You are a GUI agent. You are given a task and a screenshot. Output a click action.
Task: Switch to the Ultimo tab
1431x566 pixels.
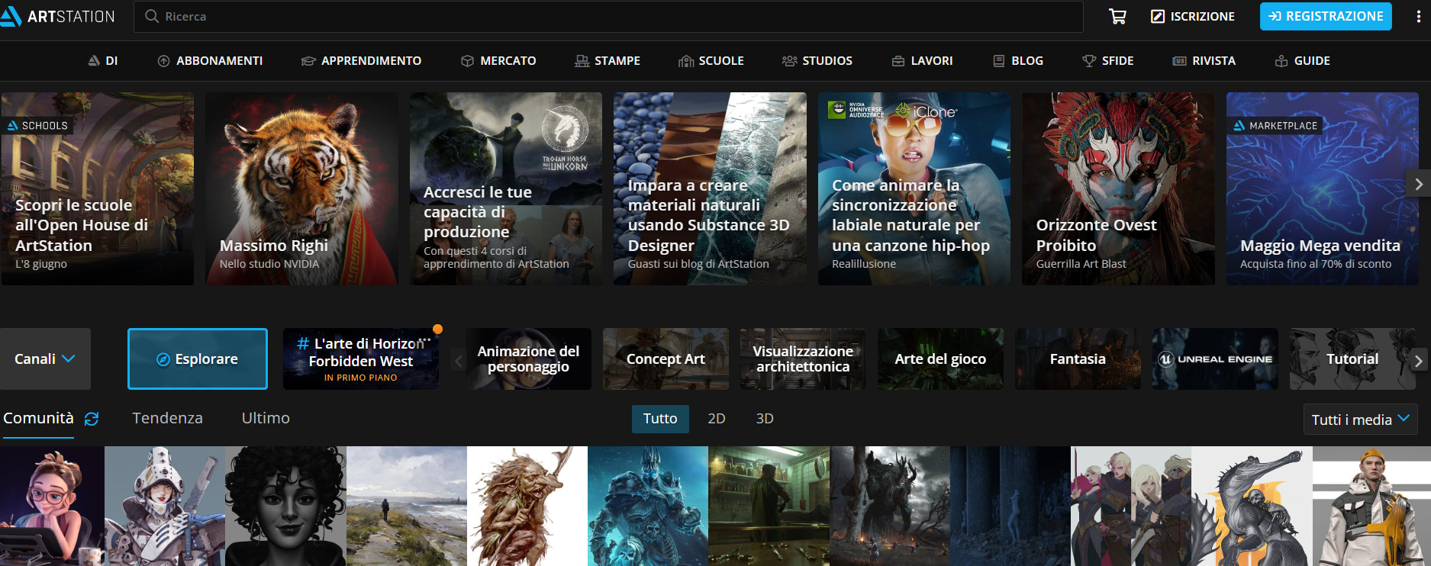[266, 418]
